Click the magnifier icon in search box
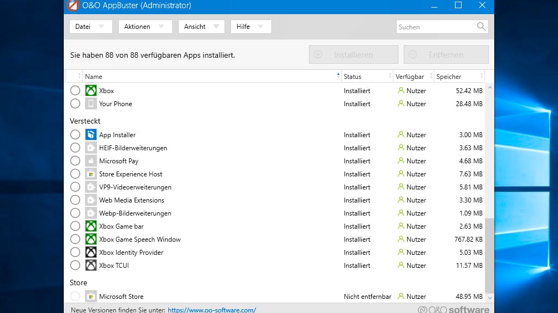 [481, 26]
